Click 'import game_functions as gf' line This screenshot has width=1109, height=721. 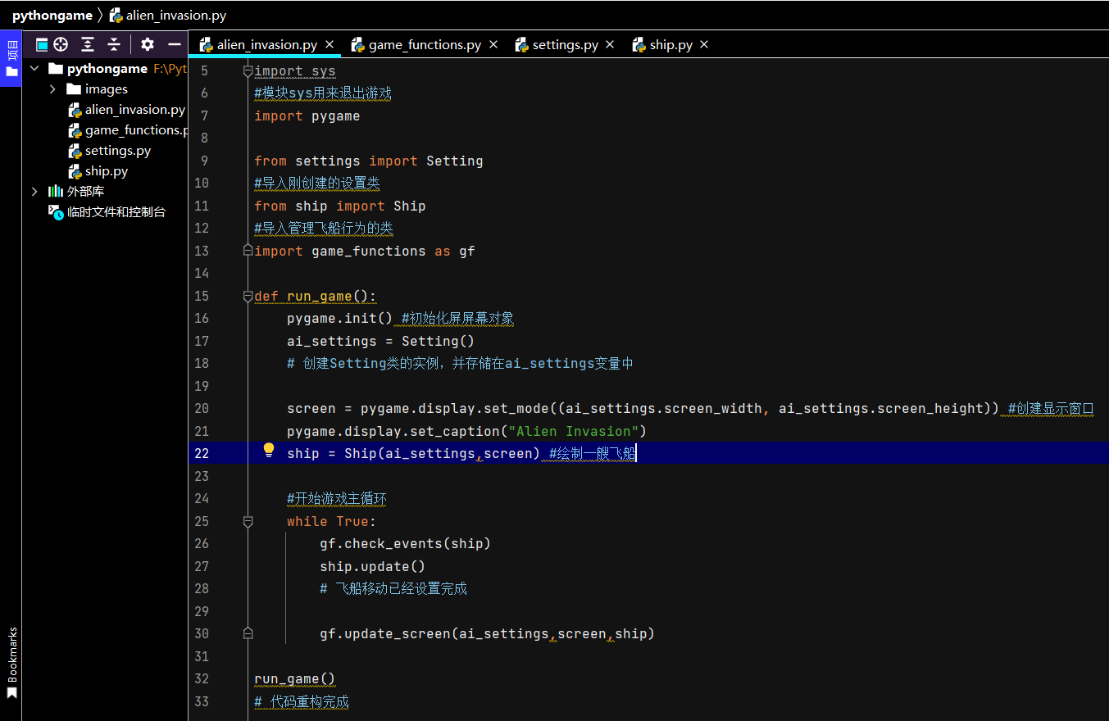pyautogui.click(x=365, y=251)
